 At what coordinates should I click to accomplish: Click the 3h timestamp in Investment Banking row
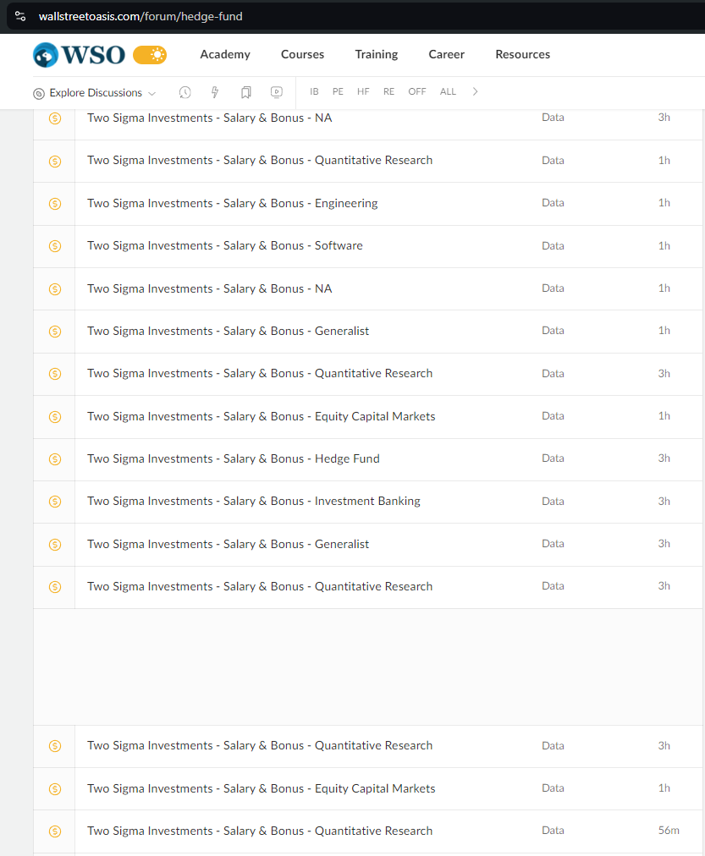tap(664, 501)
